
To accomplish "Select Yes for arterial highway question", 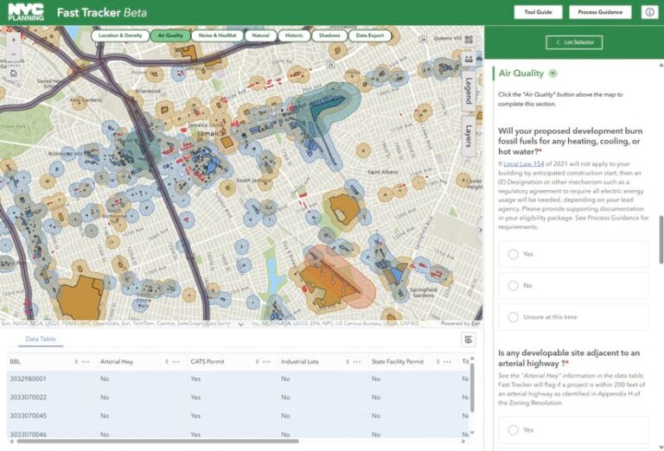I will tap(573, 430).
